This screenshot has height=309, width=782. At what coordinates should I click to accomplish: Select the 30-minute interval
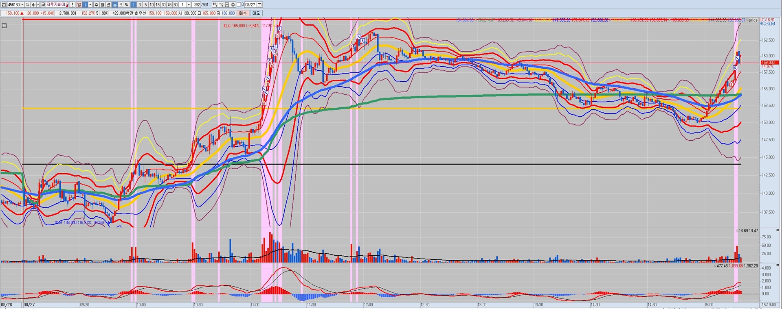163,4
